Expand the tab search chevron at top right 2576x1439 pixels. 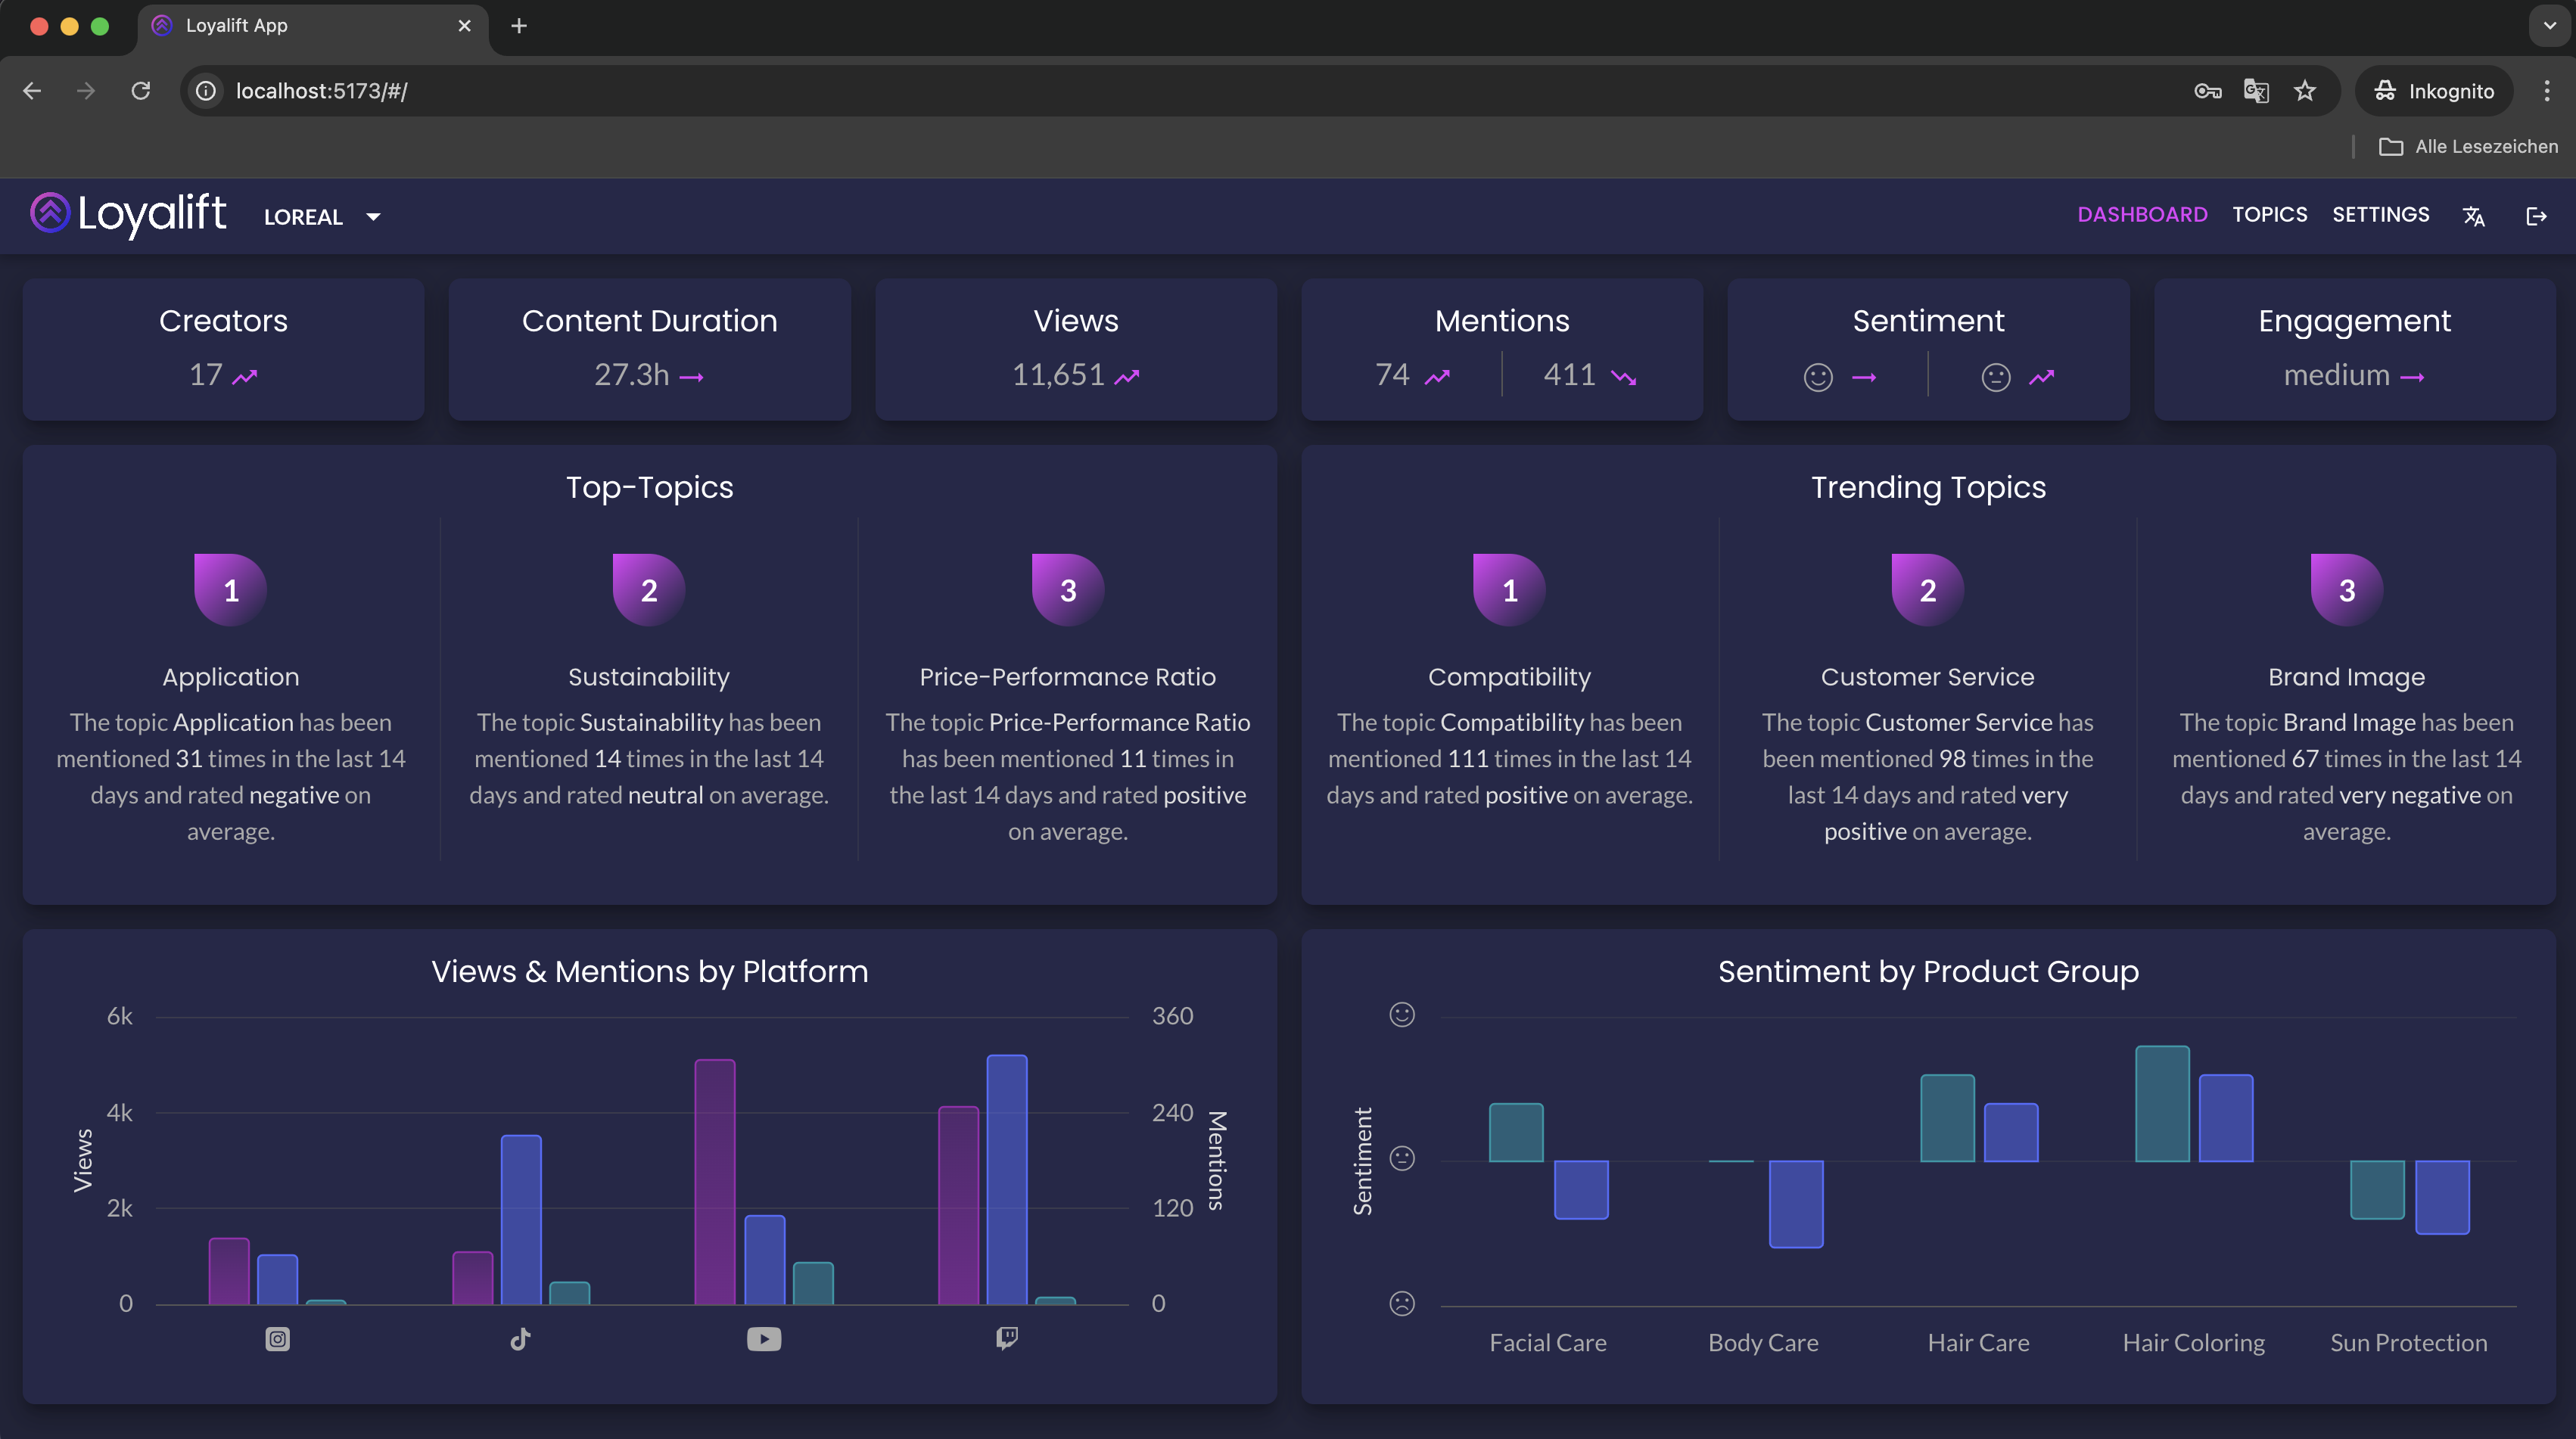pyautogui.click(x=2549, y=26)
